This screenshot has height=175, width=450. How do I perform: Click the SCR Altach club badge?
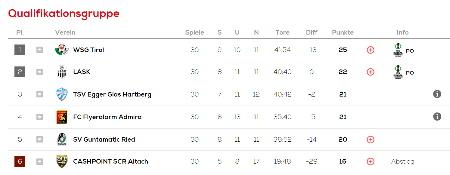point(62,161)
